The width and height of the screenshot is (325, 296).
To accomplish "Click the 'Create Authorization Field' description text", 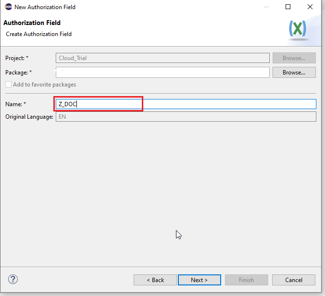I will pos(38,34).
